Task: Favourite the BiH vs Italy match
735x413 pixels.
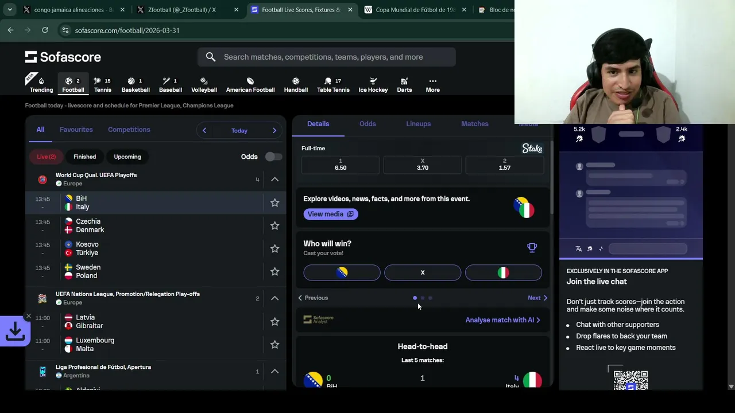Action: [274, 202]
